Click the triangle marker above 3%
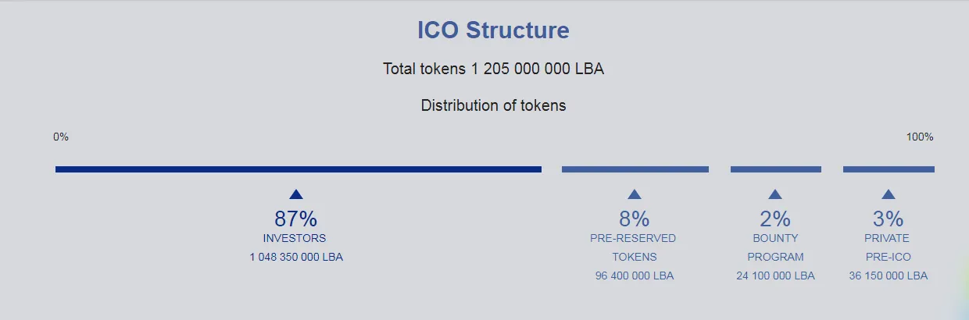 click(888, 194)
